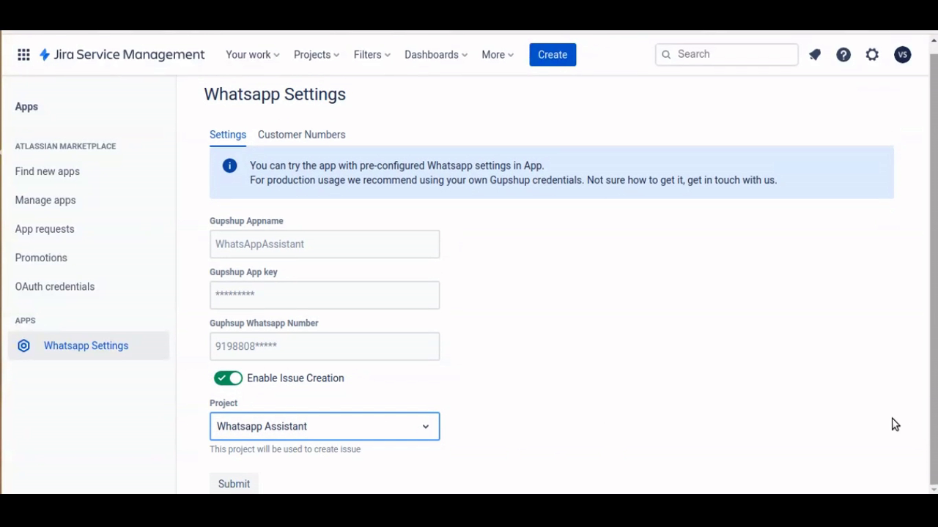Click the search magnifier icon
The width and height of the screenshot is (938, 527).
click(x=666, y=55)
